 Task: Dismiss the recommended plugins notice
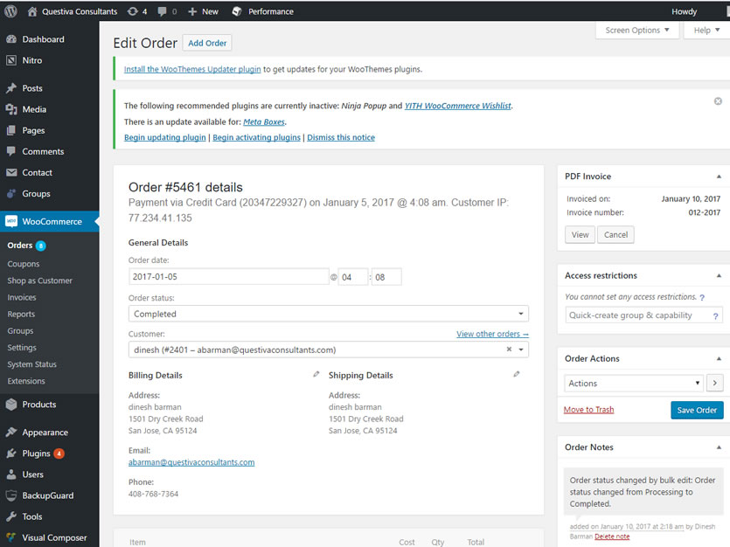718,101
